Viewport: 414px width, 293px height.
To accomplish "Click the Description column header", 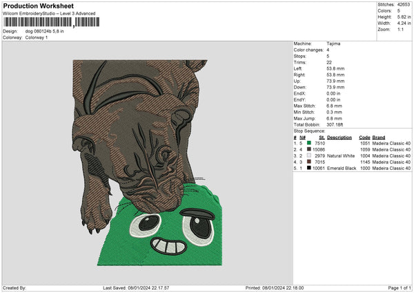I will click(x=339, y=137).
